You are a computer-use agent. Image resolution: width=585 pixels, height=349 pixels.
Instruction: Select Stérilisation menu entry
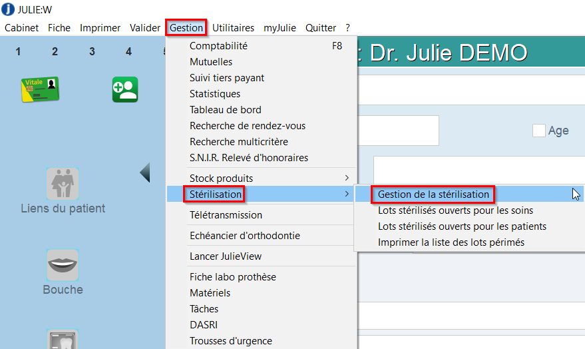pos(262,194)
